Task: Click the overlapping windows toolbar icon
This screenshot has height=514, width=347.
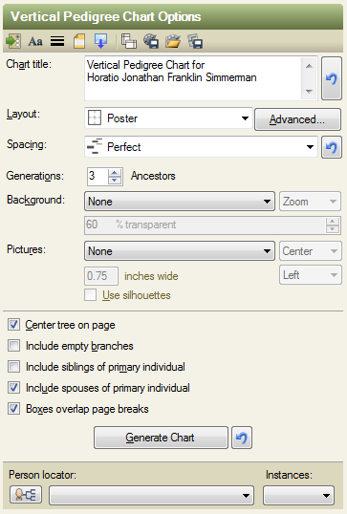Action: tap(129, 42)
